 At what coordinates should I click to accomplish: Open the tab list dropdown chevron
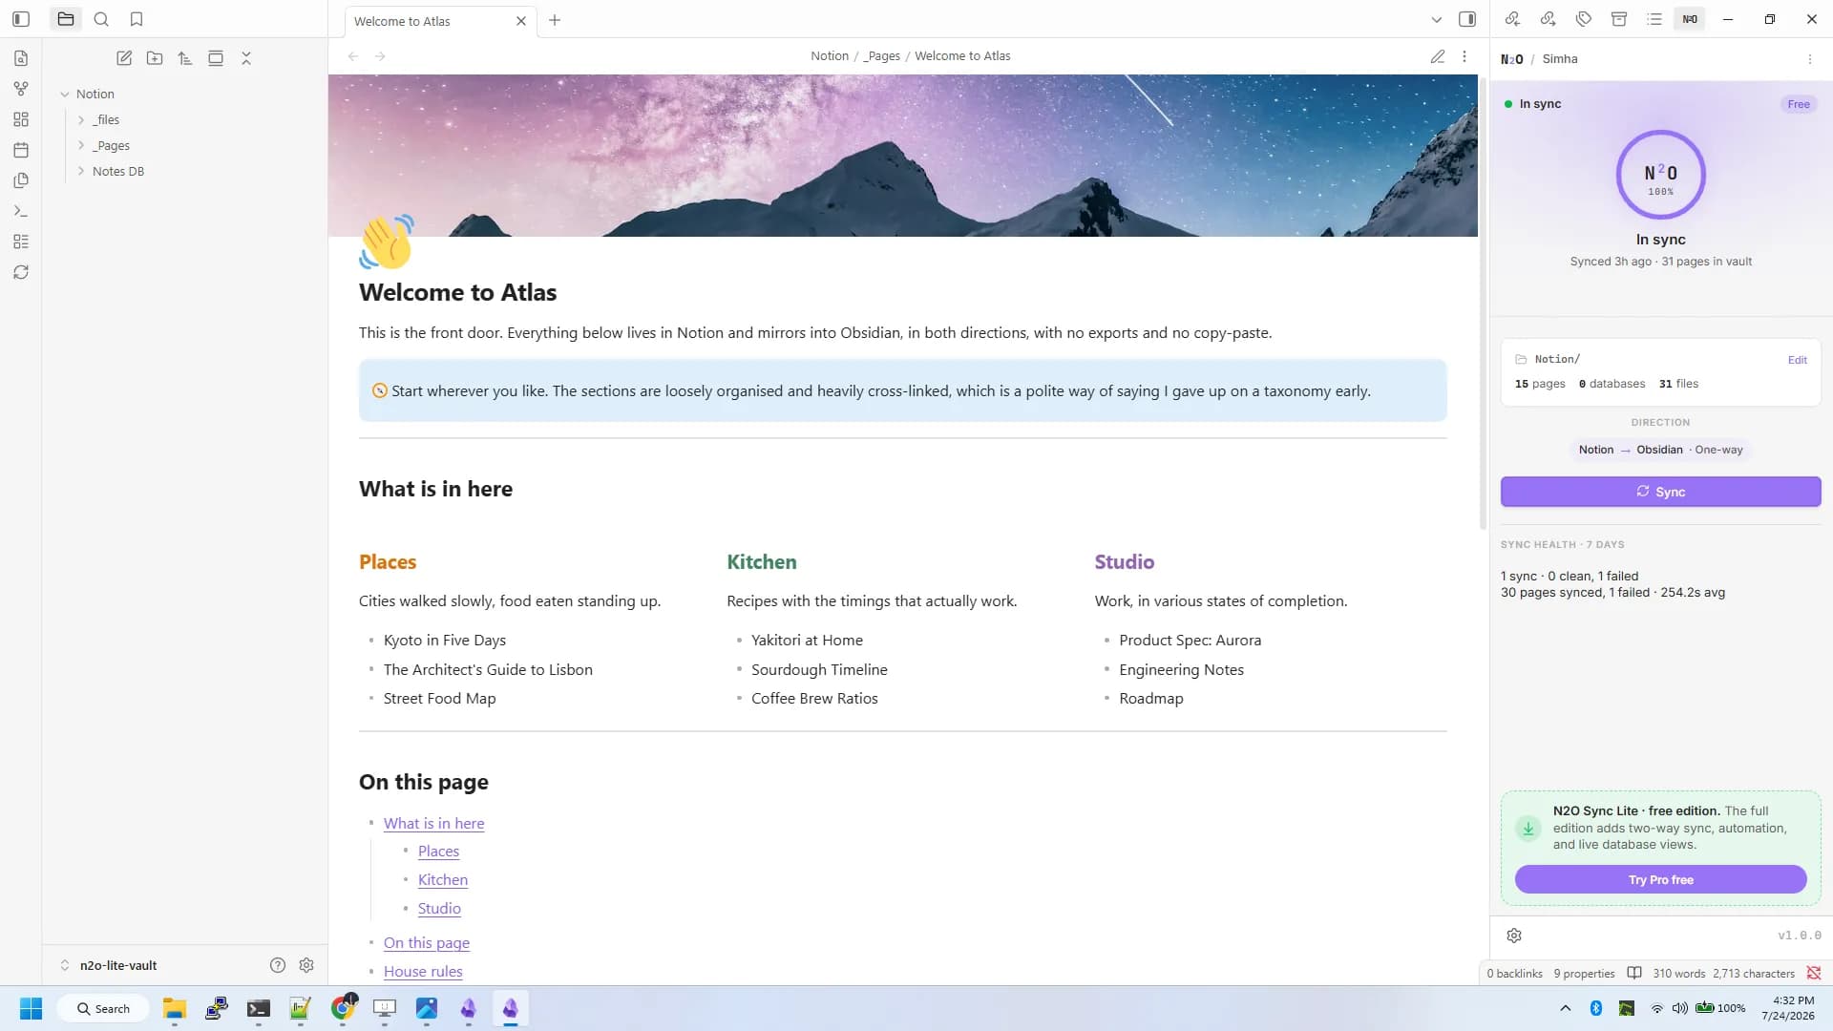click(x=1437, y=19)
